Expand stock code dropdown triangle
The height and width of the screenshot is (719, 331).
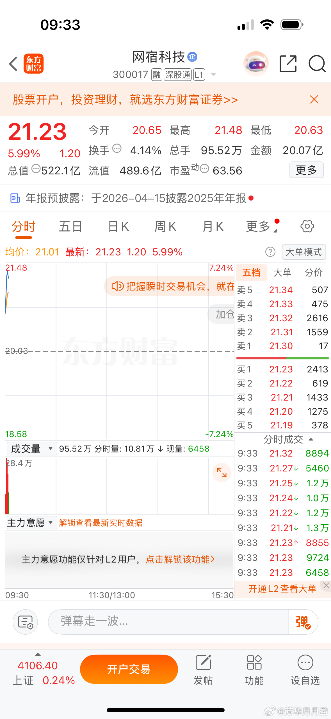point(213,75)
